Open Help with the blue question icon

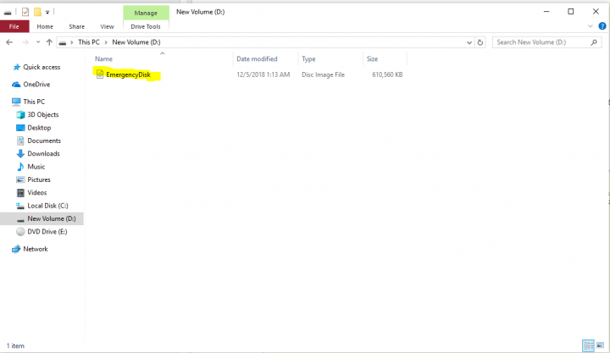tap(602, 26)
